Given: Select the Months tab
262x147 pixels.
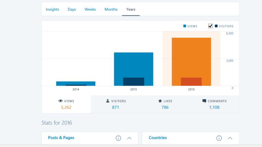Looking at the screenshot, I should point(111,9).
